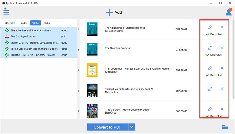Click the Telling Lies cover thumbnail
The height and width of the screenshot is (134, 235).
[92, 90]
